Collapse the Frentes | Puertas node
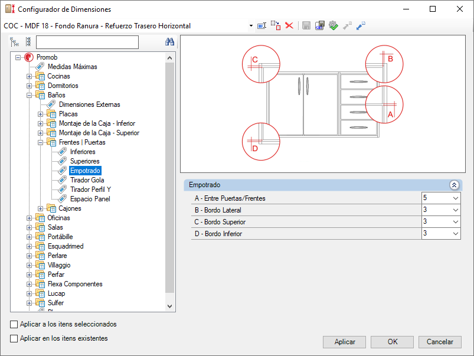Viewport: 474px width, 356px height. 40,142
